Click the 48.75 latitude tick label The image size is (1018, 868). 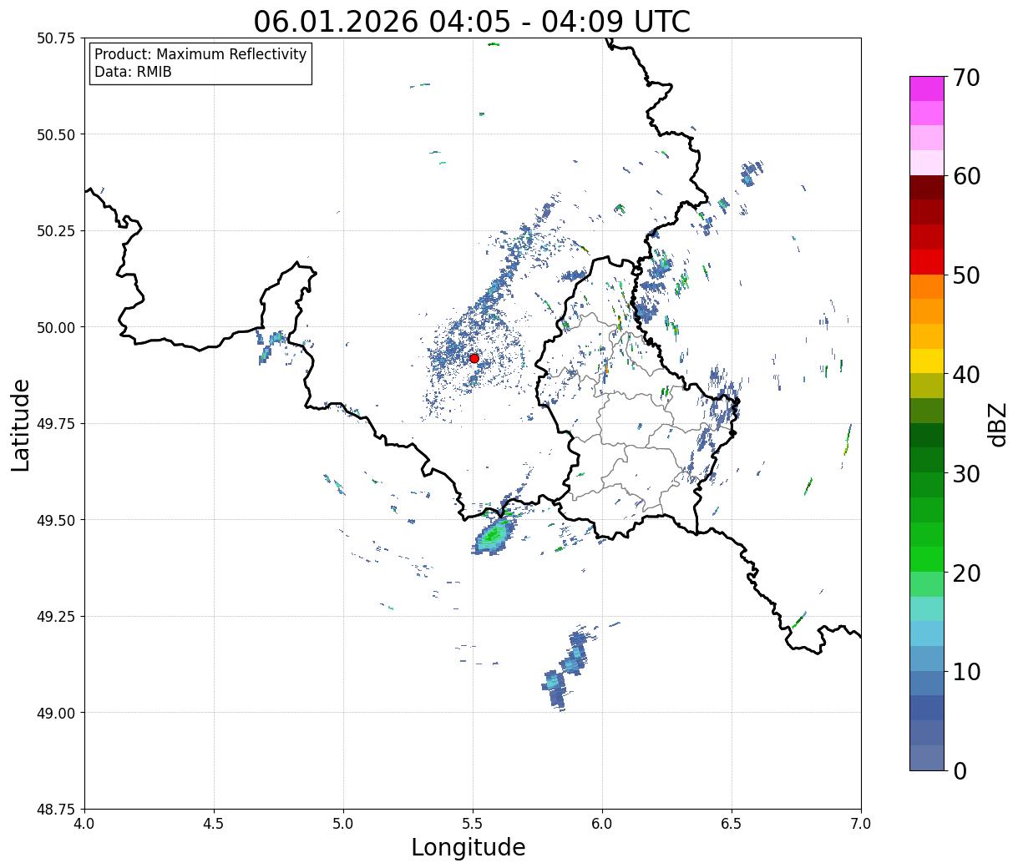tap(56, 810)
